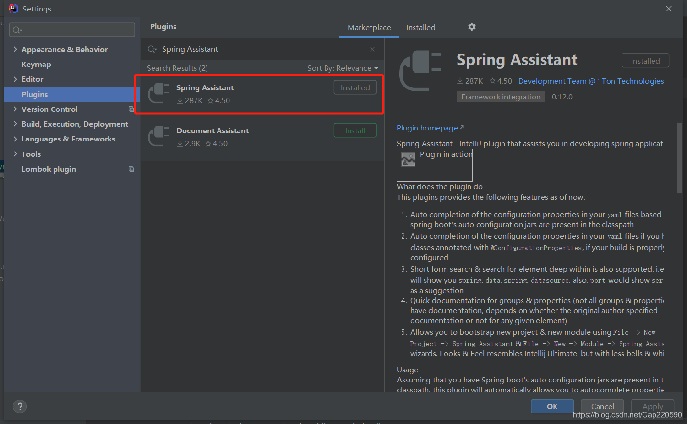687x424 pixels.
Task: Select Keymap in settings tree
Action: pos(36,64)
